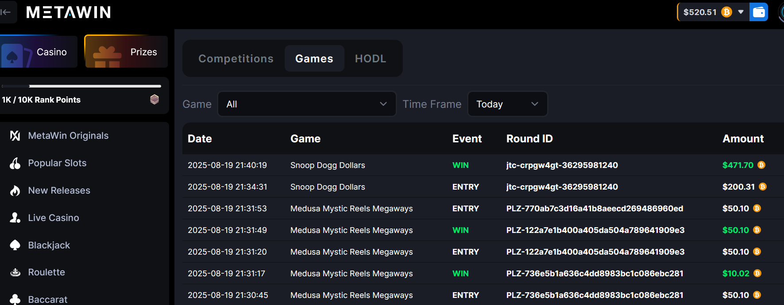Switch to the HODL tab

371,58
